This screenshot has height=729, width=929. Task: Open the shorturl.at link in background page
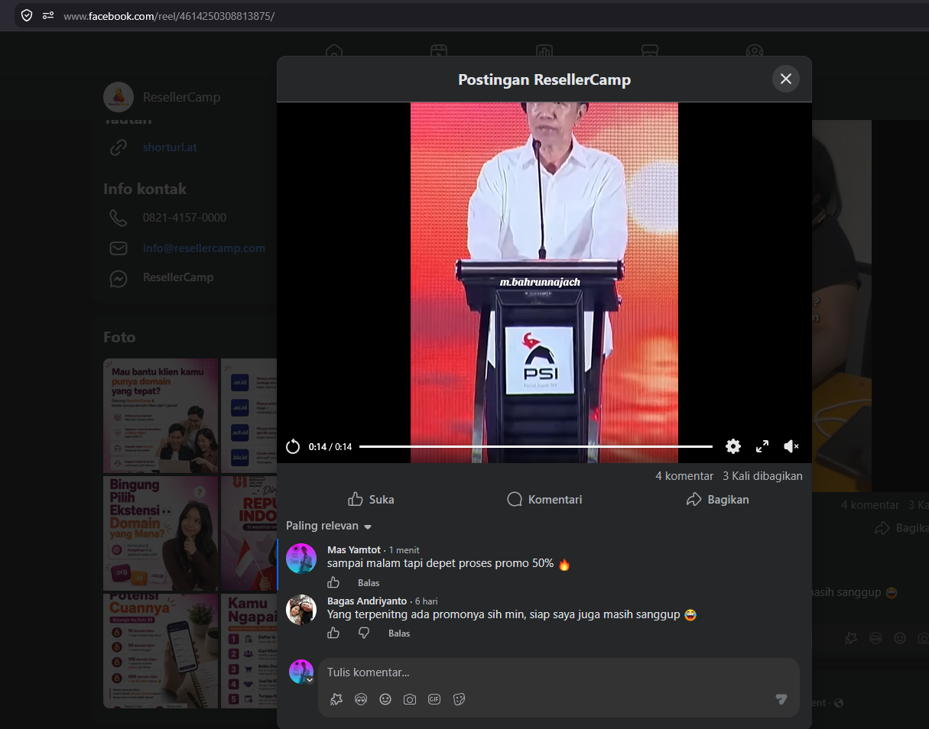(170, 147)
